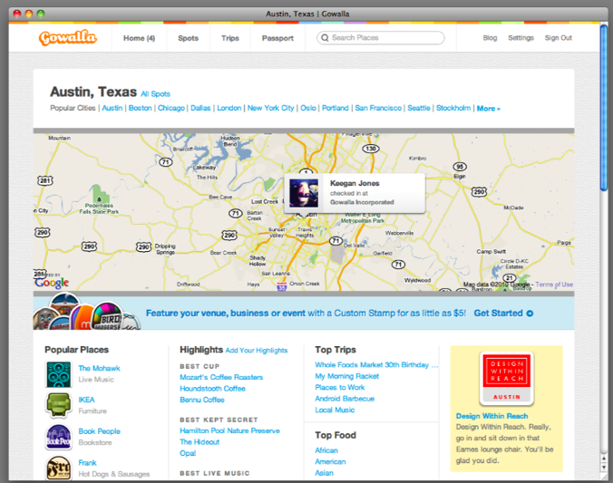Open the Passport tab
The height and width of the screenshot is (483, 613).
pos(277,38)
